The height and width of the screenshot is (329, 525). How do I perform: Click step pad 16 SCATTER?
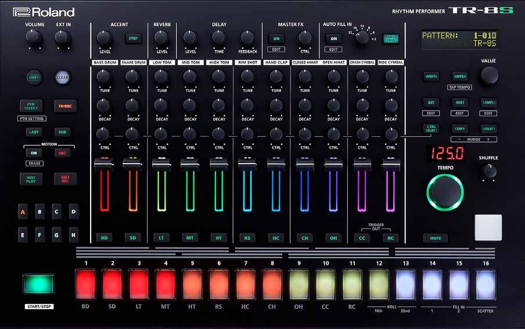tap(486, 284)
